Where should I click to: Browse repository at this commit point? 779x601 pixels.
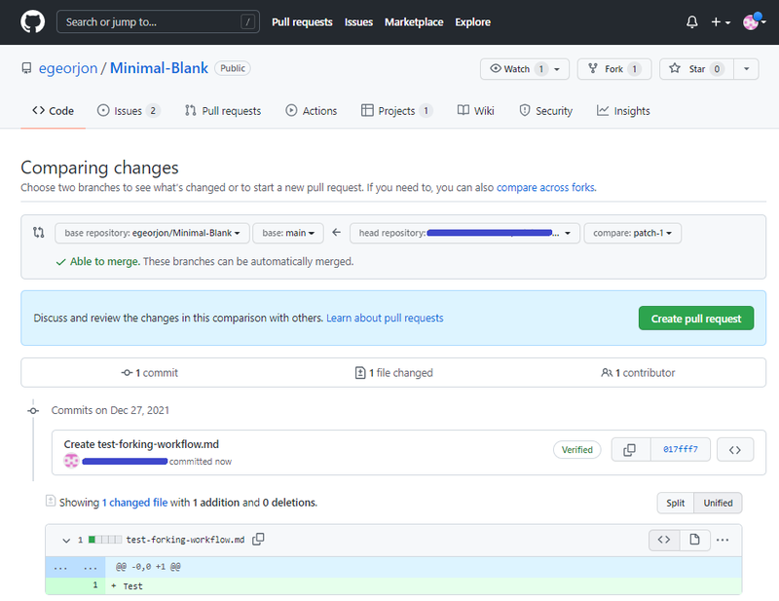(735, 449)
